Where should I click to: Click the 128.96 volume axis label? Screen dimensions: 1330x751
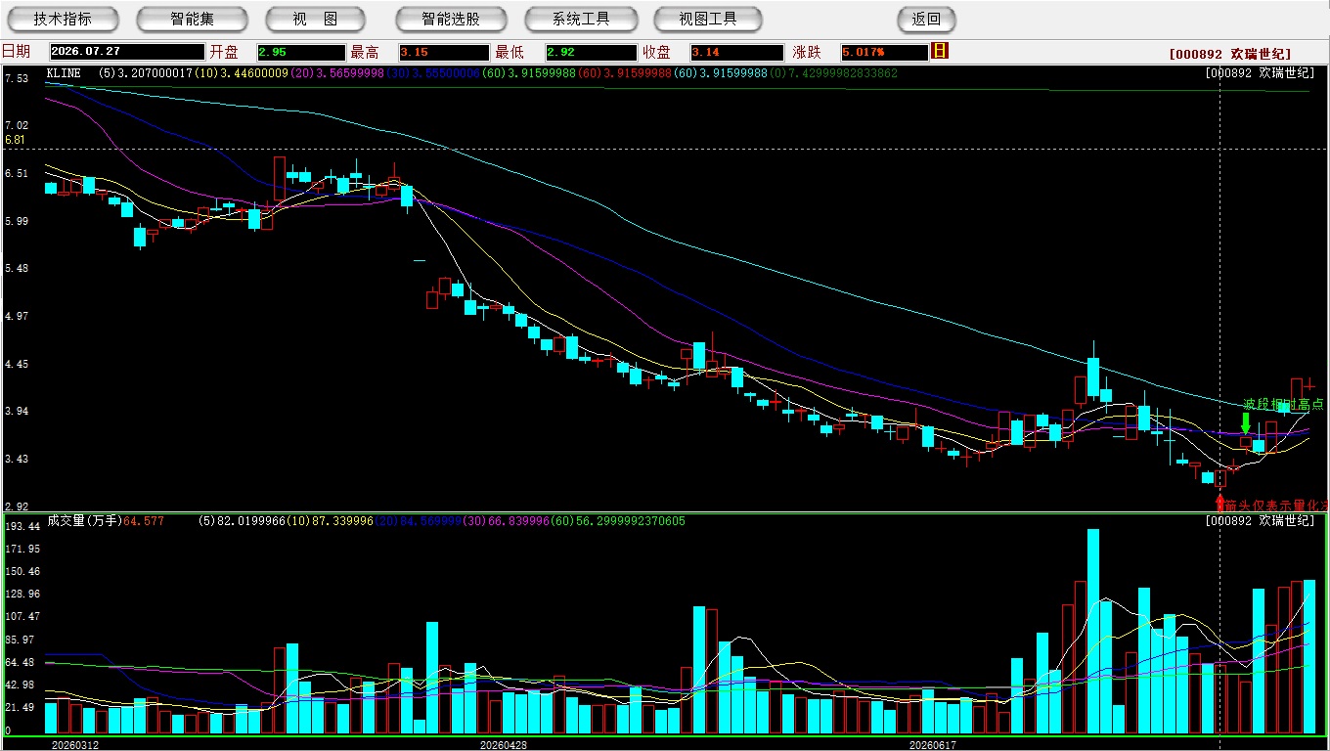coord(22,594)
